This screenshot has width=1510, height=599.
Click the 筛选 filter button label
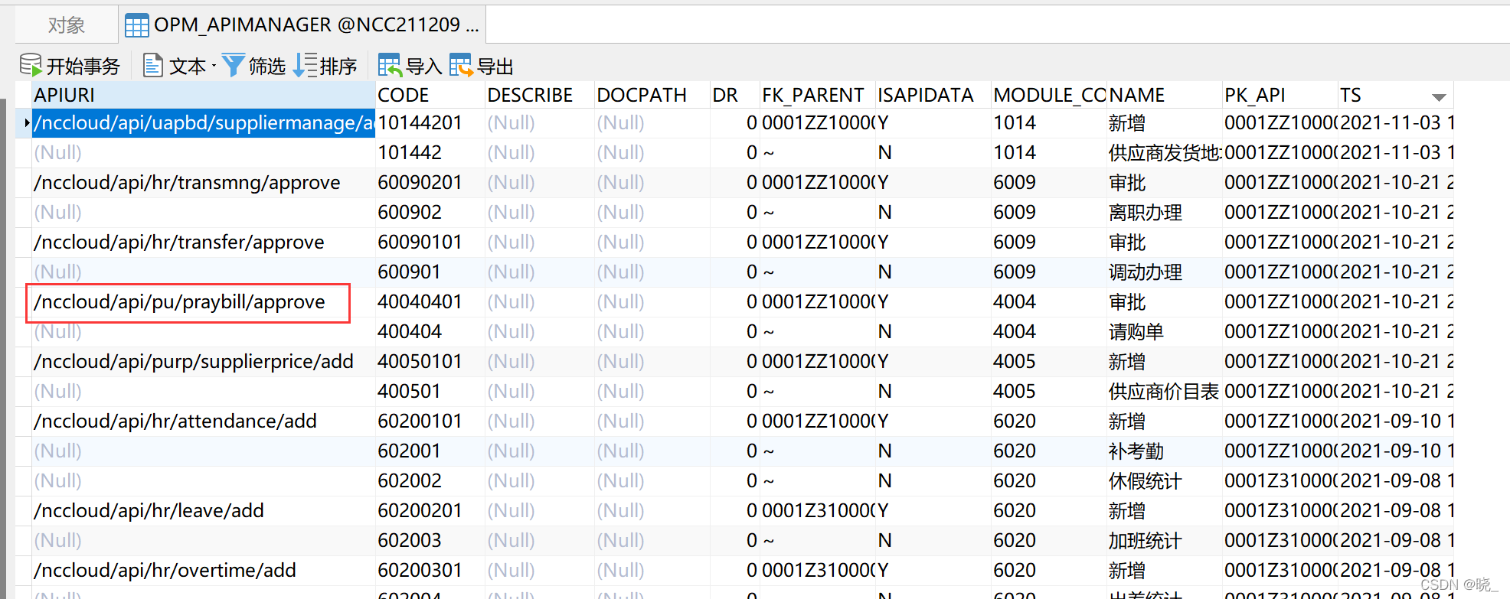267,67
